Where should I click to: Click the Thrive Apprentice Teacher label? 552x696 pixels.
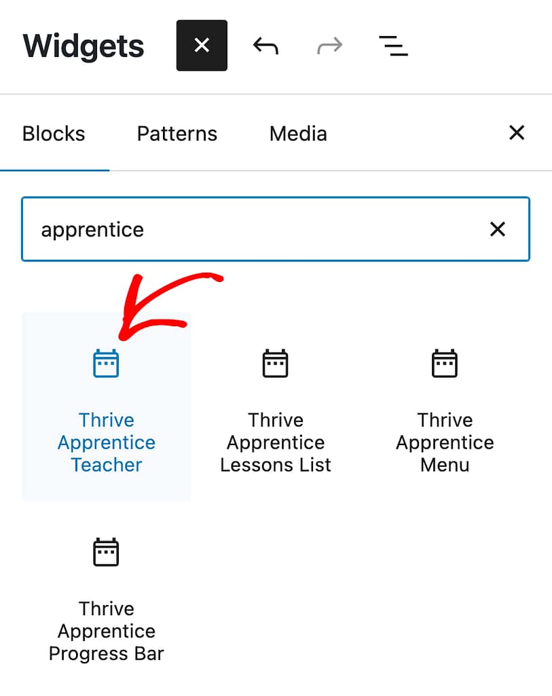107,442
